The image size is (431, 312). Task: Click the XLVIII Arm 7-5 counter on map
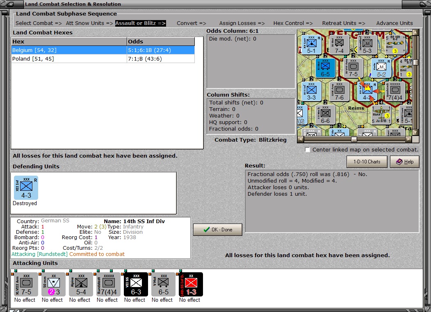point(353,68)
